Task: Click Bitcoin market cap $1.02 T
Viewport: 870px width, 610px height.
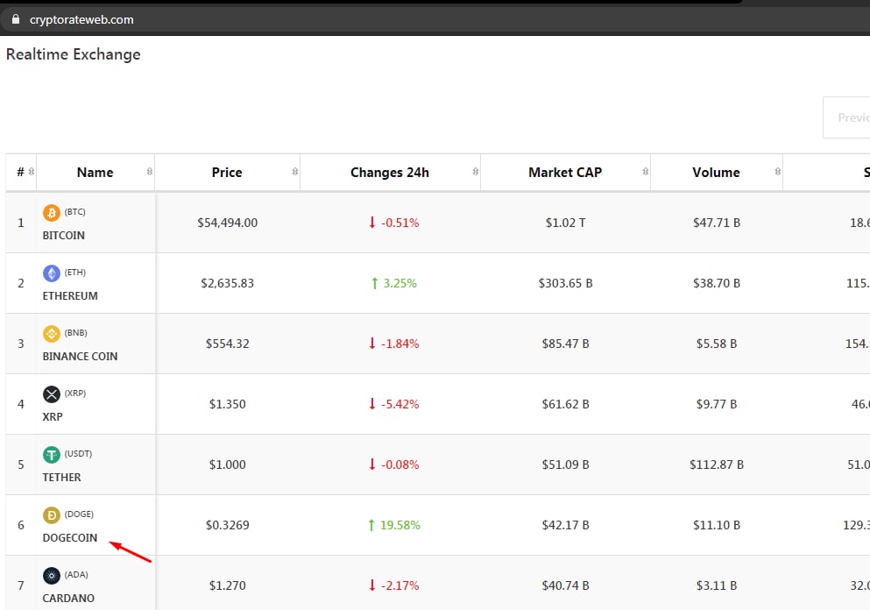Action: (565, 223)
